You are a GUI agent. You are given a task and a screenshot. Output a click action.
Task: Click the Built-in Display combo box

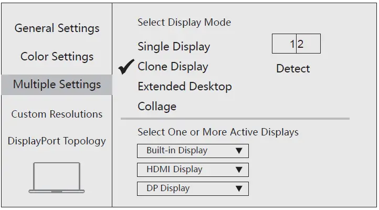click(x=184, y=151)
